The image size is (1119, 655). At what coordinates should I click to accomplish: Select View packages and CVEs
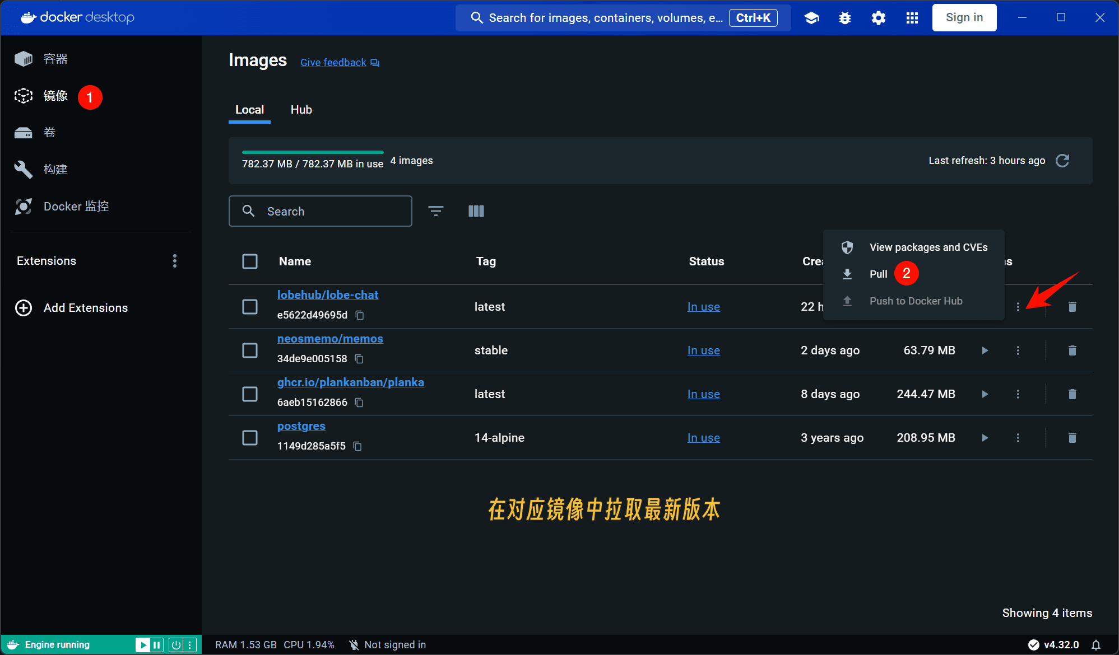pyautogui.click(x=914, y=247)
